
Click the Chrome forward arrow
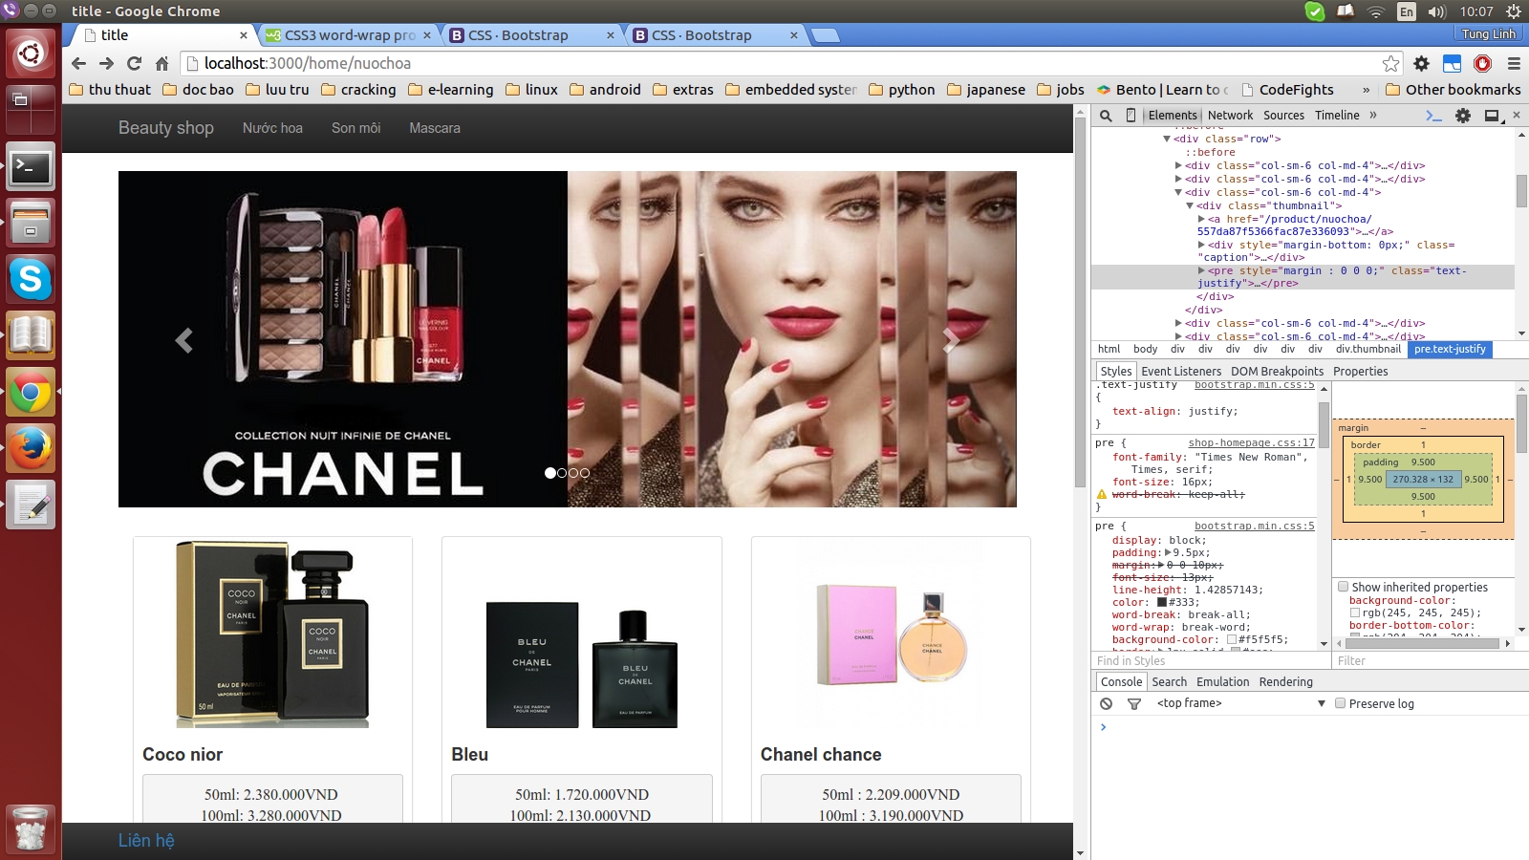106,63
